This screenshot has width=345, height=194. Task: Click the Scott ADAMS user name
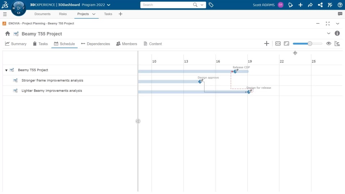(x=263, y=5)
